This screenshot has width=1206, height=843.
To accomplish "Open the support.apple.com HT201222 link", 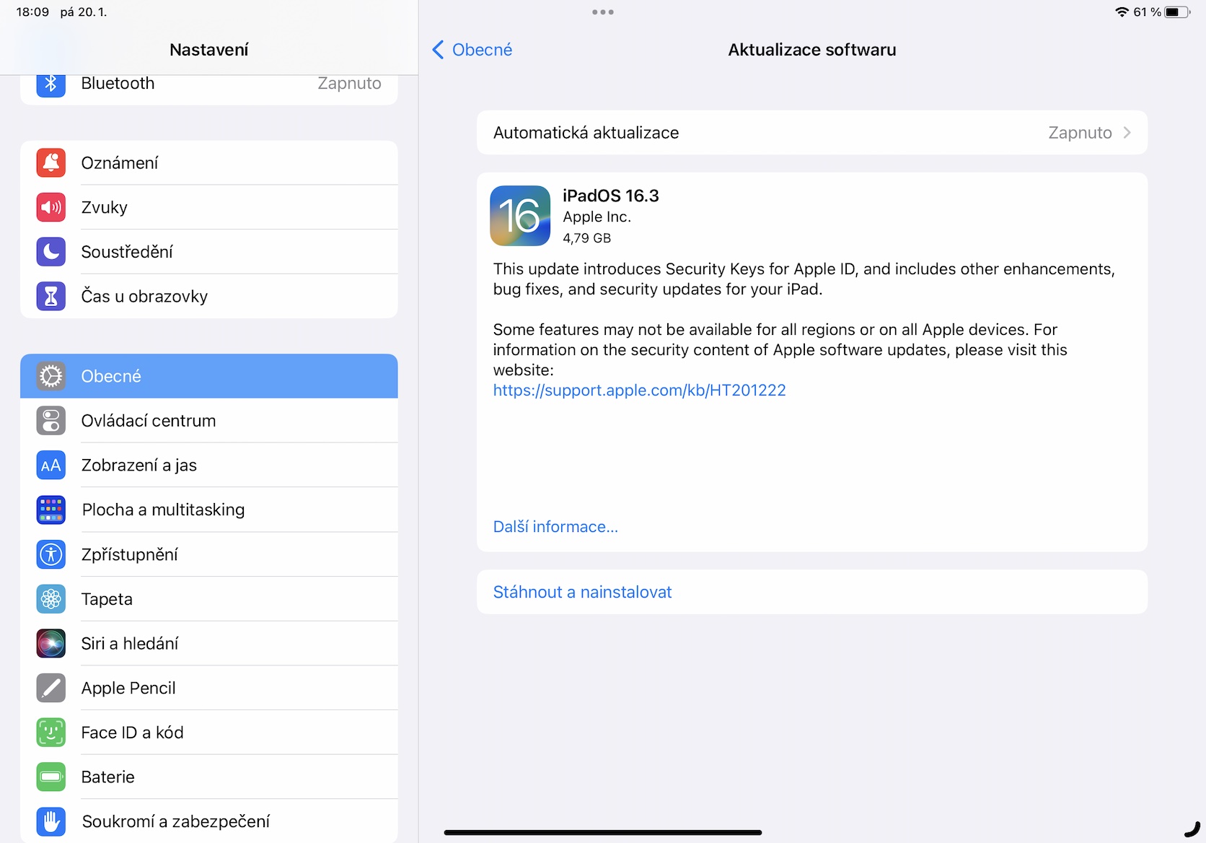I will pos(639,390).
